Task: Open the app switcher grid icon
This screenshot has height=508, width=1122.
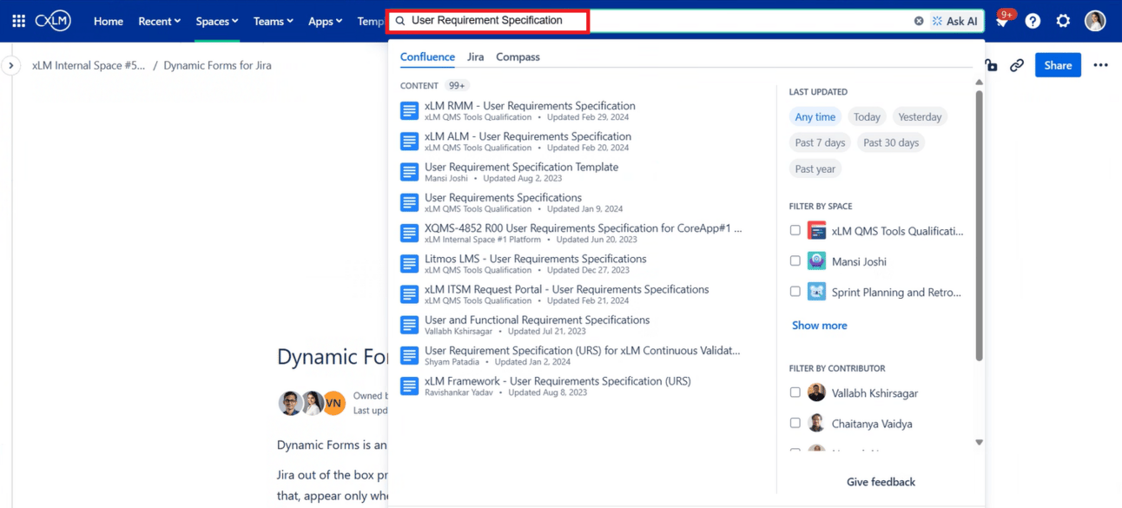Action: [x=18, y=21]
